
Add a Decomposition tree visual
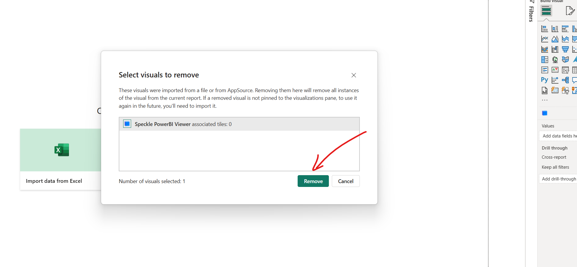[x=565, y=80]
